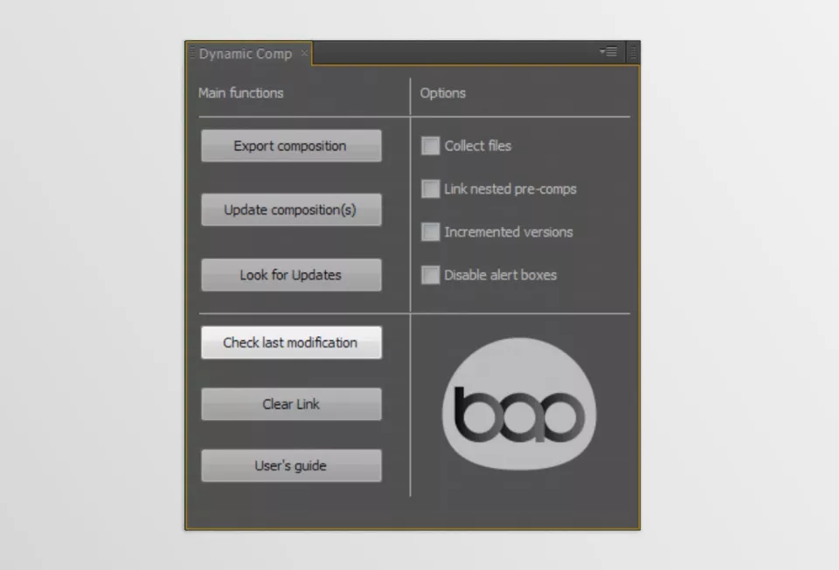Click the Options section header
The height and width of the screenshot is (570, 839).
[442, 93]
